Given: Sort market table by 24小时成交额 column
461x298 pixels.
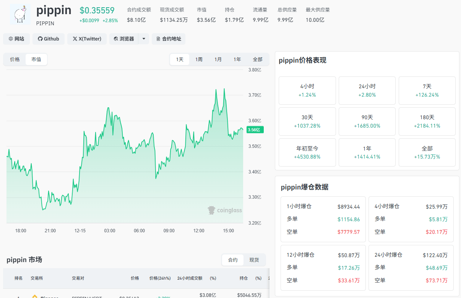Looking at the screenshot, I should (190, 278).
